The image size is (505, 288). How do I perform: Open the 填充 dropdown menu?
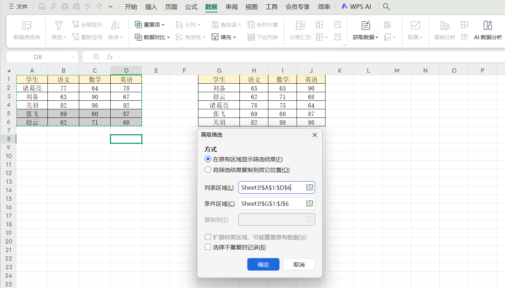point(223,37)
